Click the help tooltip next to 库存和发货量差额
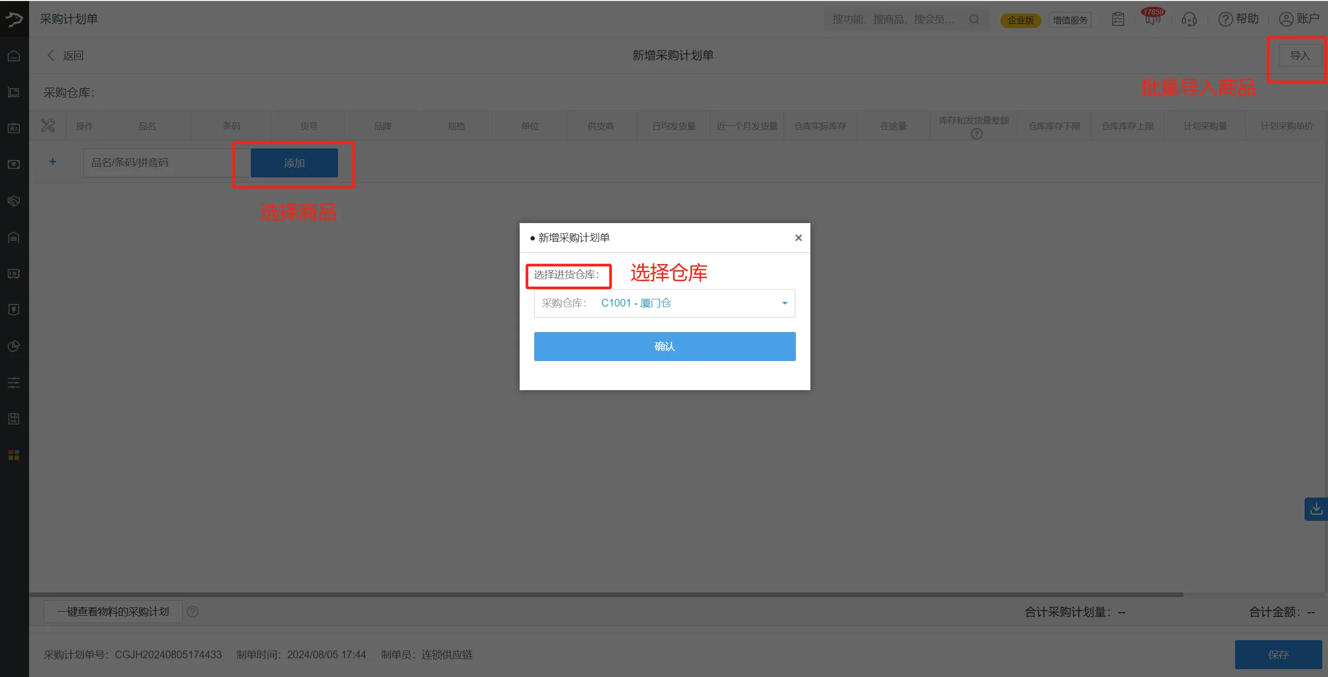This screenshot has width=1328, height=677. [x=977, y=134]
